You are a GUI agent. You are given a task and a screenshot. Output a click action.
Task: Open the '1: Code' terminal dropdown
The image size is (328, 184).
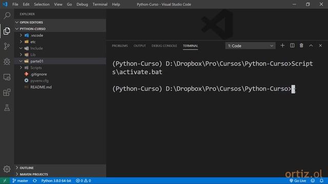[250, 45]
